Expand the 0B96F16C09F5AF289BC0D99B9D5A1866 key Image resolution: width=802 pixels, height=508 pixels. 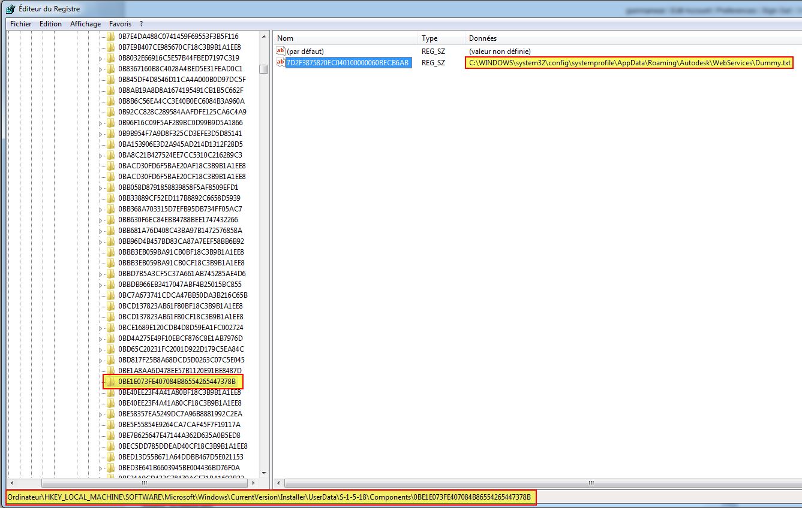[x=100, y=123]
